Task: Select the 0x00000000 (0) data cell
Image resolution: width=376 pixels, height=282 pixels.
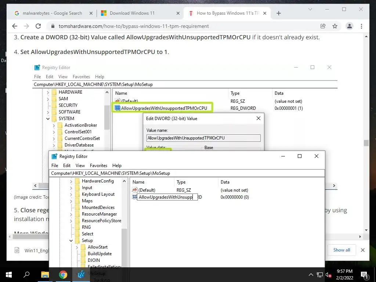Action: (x=235, y=197)
